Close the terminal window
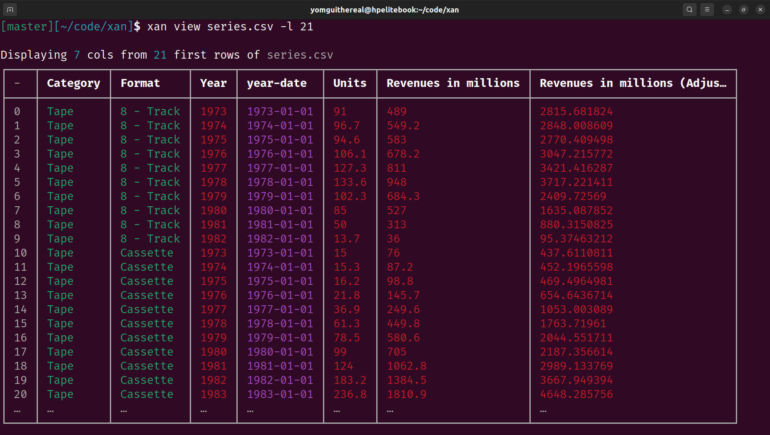The image size is (770, 435). tap(760, 10)
